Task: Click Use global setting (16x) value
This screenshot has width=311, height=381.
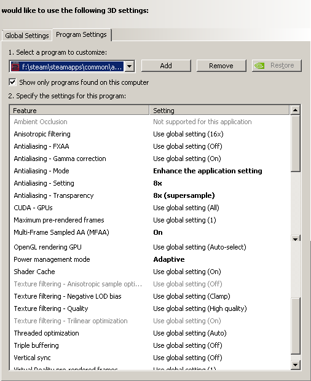Action: point(188,134)
